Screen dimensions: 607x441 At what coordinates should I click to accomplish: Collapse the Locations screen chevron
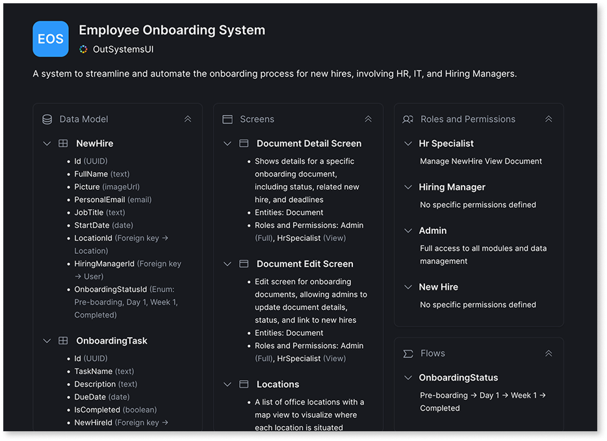227,384
